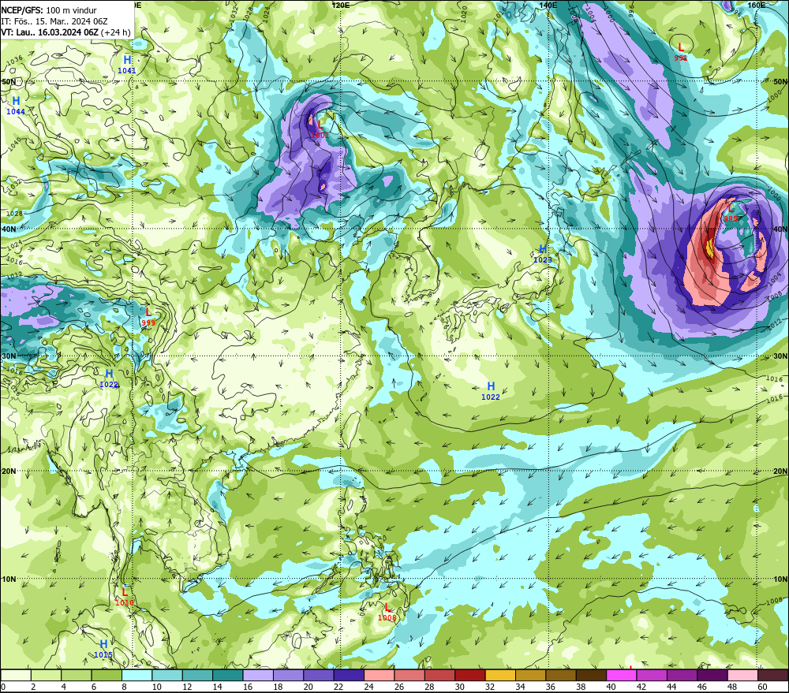Click the dark brown 38–40 legend swatch

591,675
